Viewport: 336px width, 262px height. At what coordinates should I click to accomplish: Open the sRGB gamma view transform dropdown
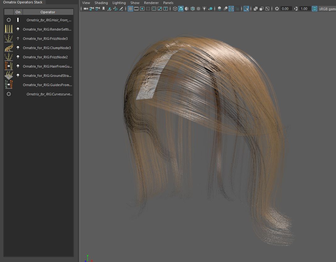point(327,9)
